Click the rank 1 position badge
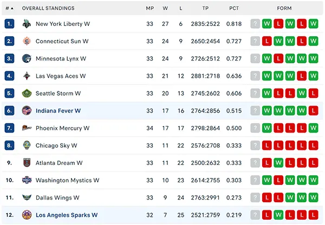Screen dimensions: 325x225 (9, 24)
